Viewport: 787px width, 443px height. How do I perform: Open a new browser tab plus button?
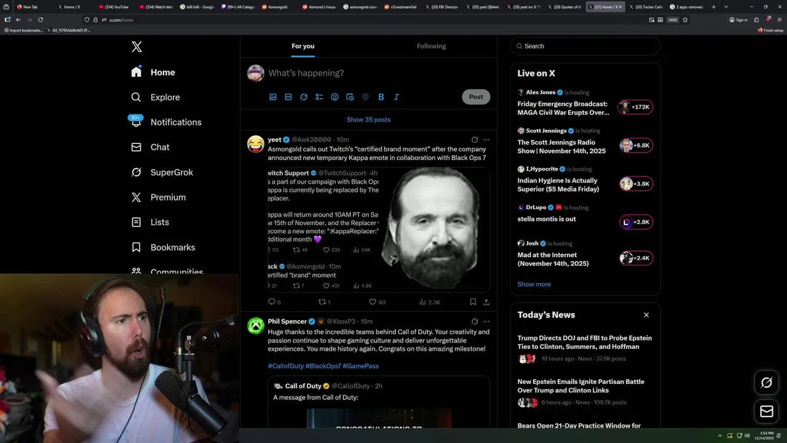pyautogui.click(x=713, y=7)
